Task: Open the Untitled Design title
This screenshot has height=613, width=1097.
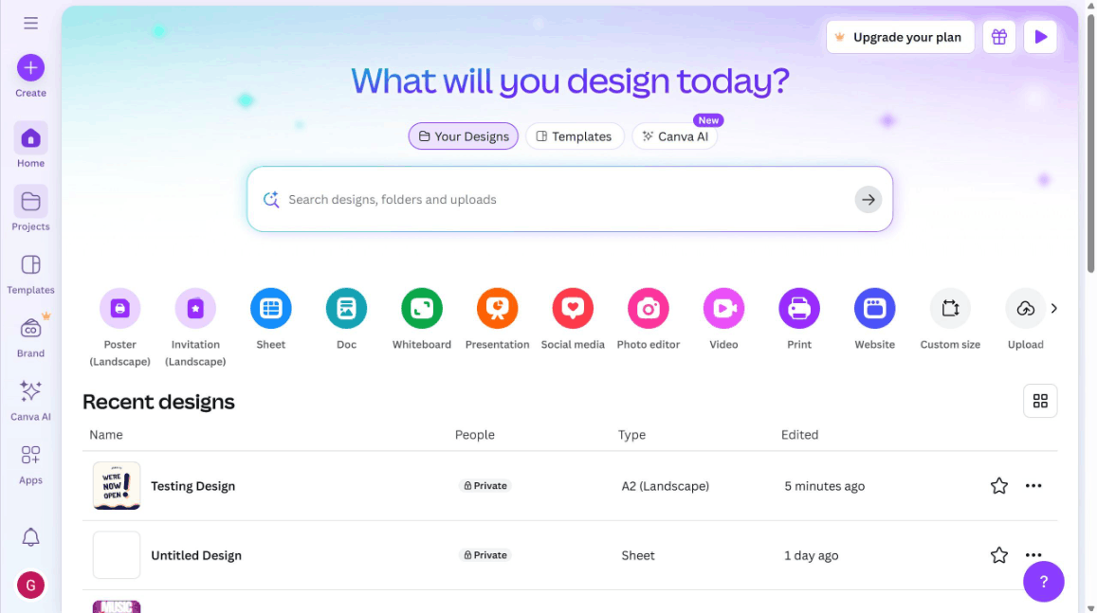Action: tap(196, 555)
